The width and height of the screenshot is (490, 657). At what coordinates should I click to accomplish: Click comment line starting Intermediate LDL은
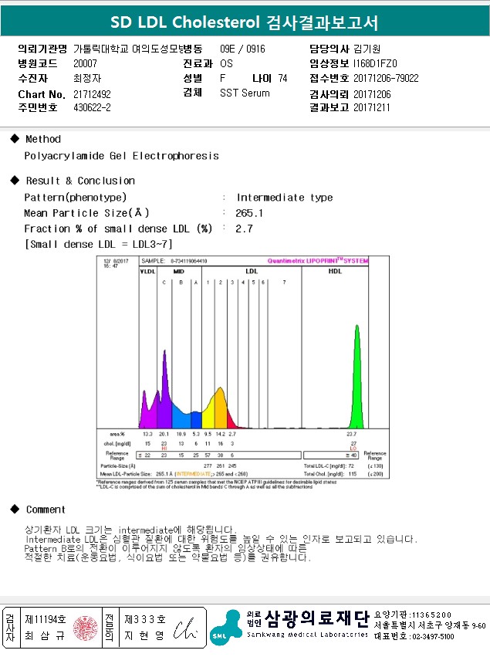221,539
